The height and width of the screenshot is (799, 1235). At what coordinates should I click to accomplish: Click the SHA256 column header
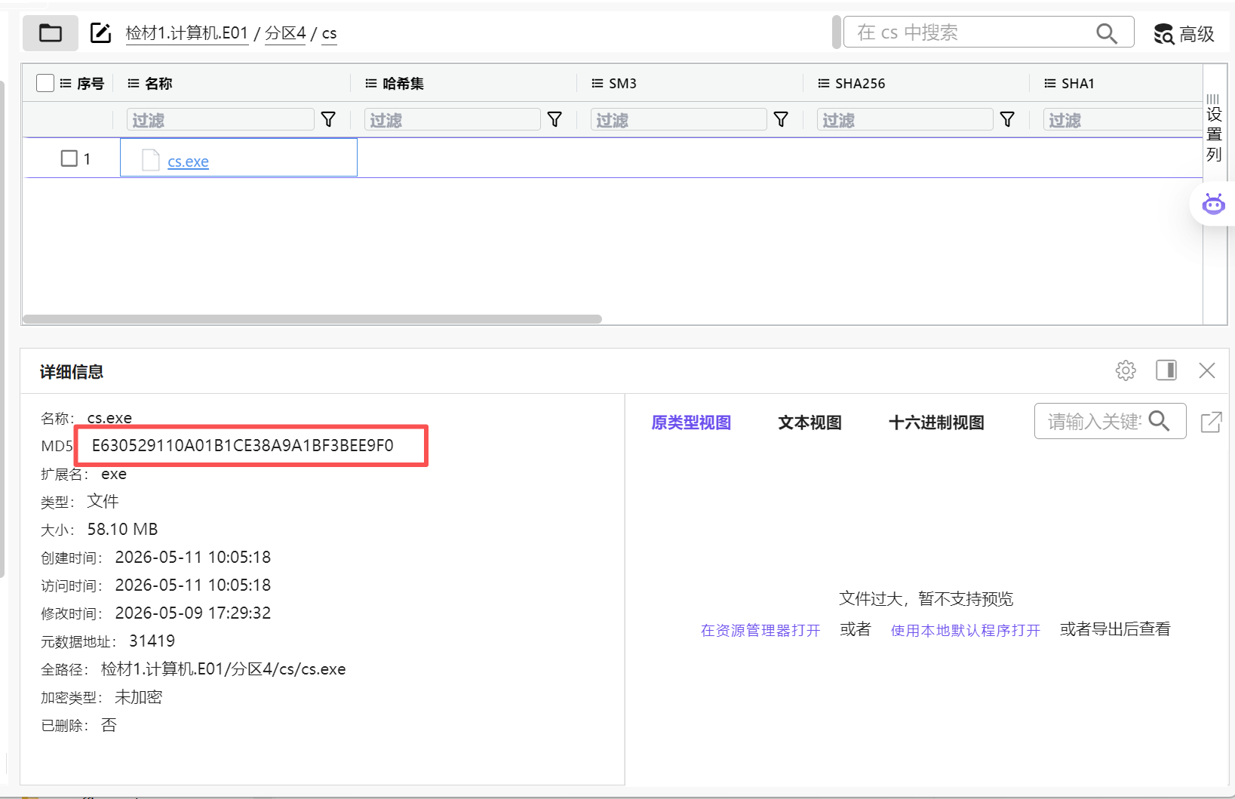[x=852, y=84]
